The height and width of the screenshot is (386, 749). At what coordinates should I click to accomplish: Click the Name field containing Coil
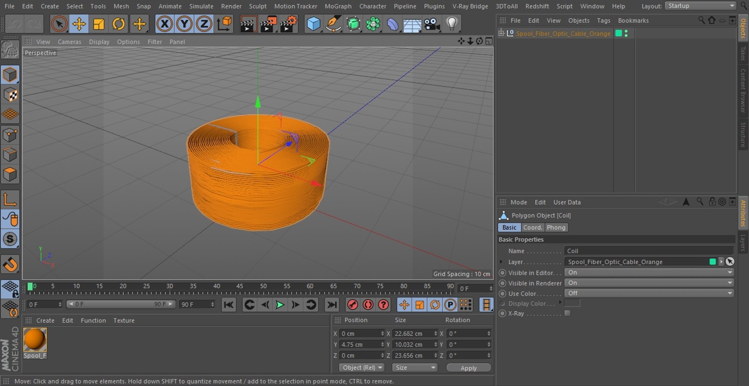[649, 251]
